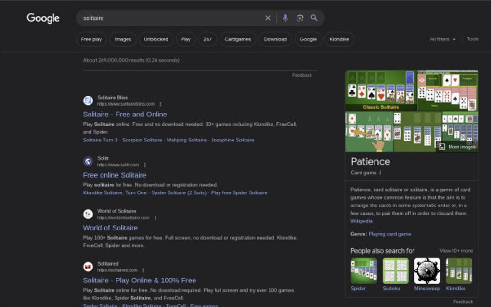491x307 pixels.
Task: Click Feedback below the knowledge panel
Action: [x=463, y=302]
